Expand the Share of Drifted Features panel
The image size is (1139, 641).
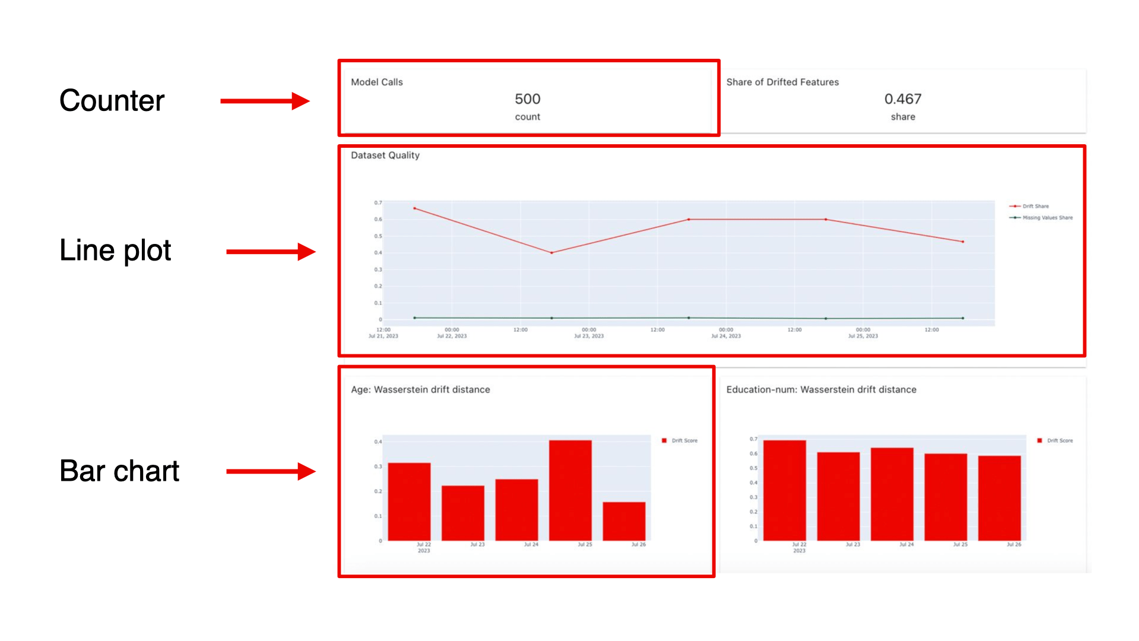[x=903, y=100]
